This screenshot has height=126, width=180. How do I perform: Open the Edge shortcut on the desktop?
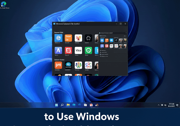tap(4, 5)
